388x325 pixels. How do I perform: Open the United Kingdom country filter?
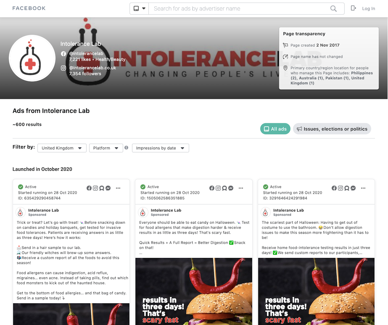click(x=62, y=148)
